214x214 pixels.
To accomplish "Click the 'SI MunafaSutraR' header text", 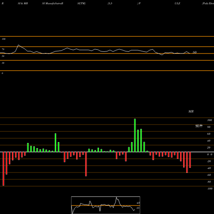I will click(x=53, y=3).
